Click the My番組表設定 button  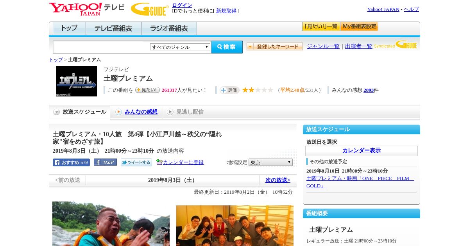[x=359, y=27]
